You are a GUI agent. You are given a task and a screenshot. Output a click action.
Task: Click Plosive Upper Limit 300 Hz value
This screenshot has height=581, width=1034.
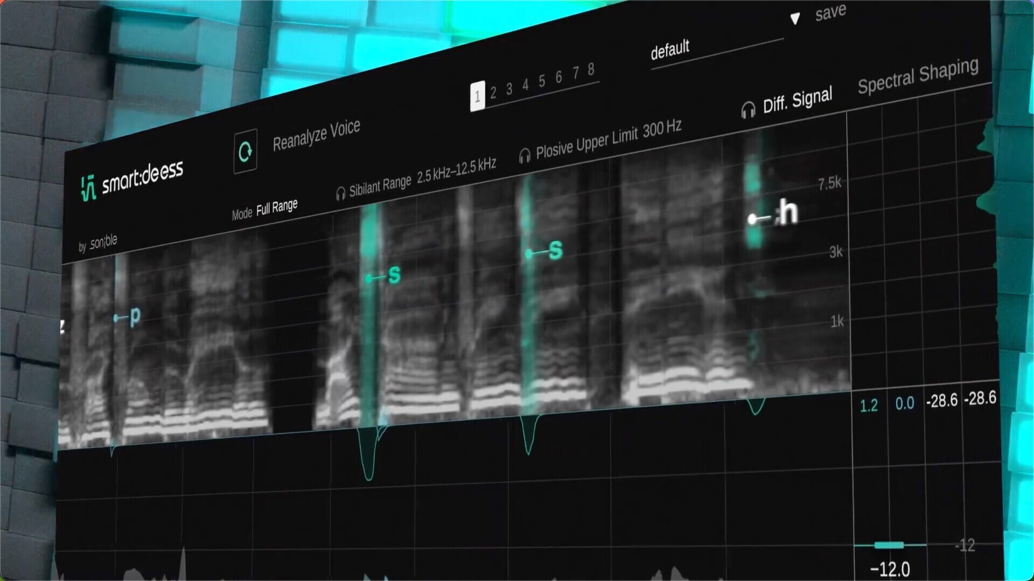coord(662,128)
